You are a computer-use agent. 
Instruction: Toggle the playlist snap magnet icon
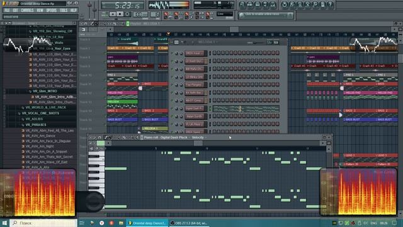86,24
